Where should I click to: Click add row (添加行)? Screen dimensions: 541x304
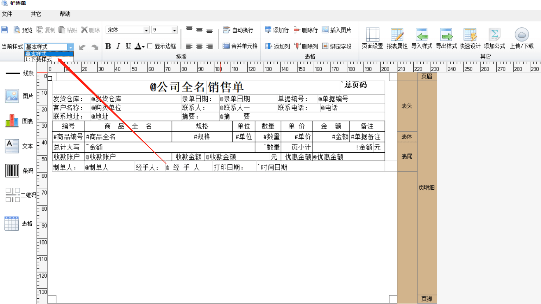[277, 30]
